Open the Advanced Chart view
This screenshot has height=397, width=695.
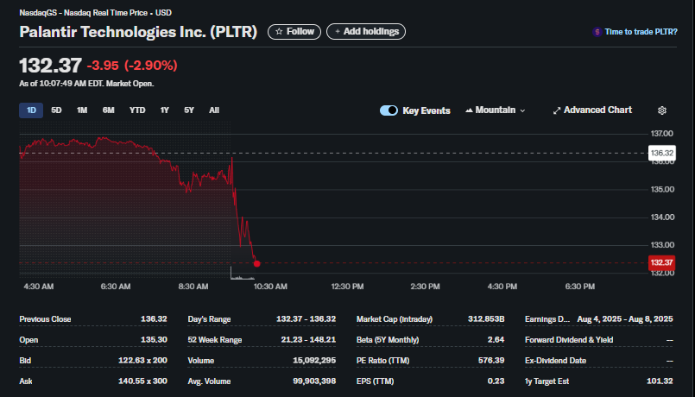tap(592, 110)
